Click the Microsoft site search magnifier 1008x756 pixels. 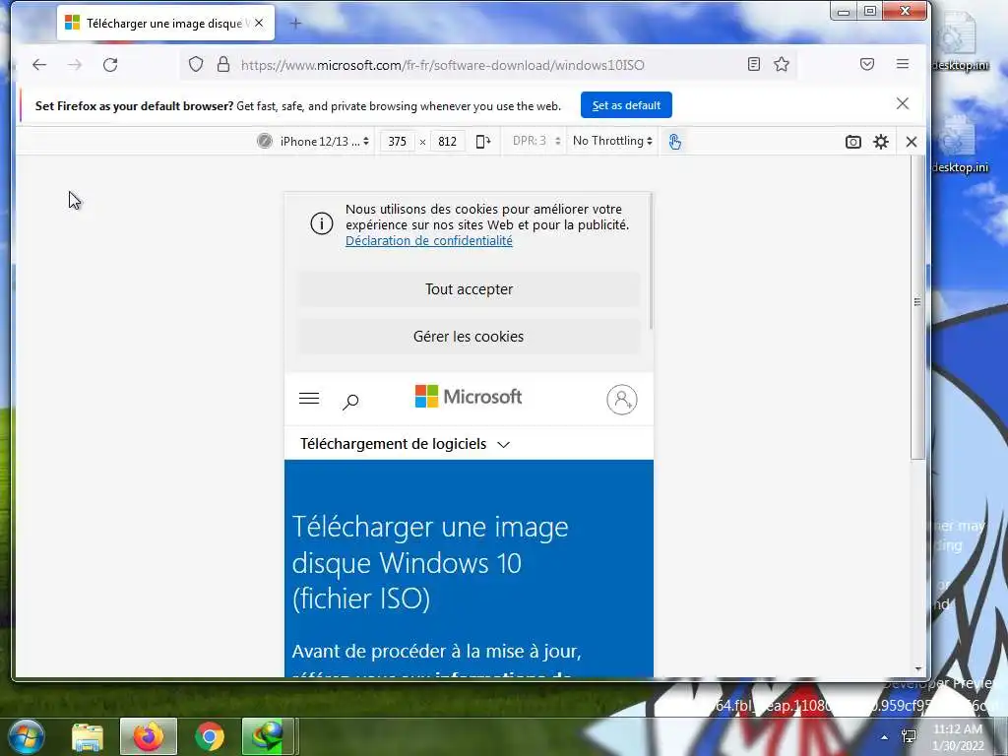[x=350, y=403]
